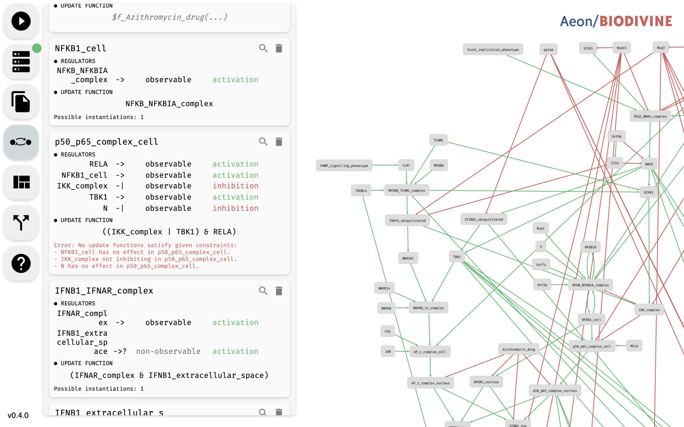Open the import/export documents icon
Viewport: 684px width, 427px height.
tap(21, 102)
